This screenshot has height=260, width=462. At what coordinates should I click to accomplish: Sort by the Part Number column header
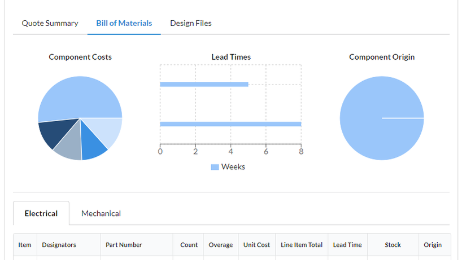[x=124, y=245]
